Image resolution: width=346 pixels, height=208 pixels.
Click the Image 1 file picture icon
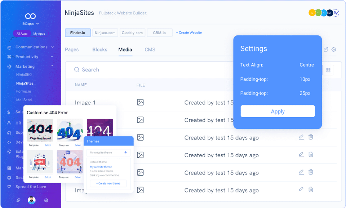140,102
